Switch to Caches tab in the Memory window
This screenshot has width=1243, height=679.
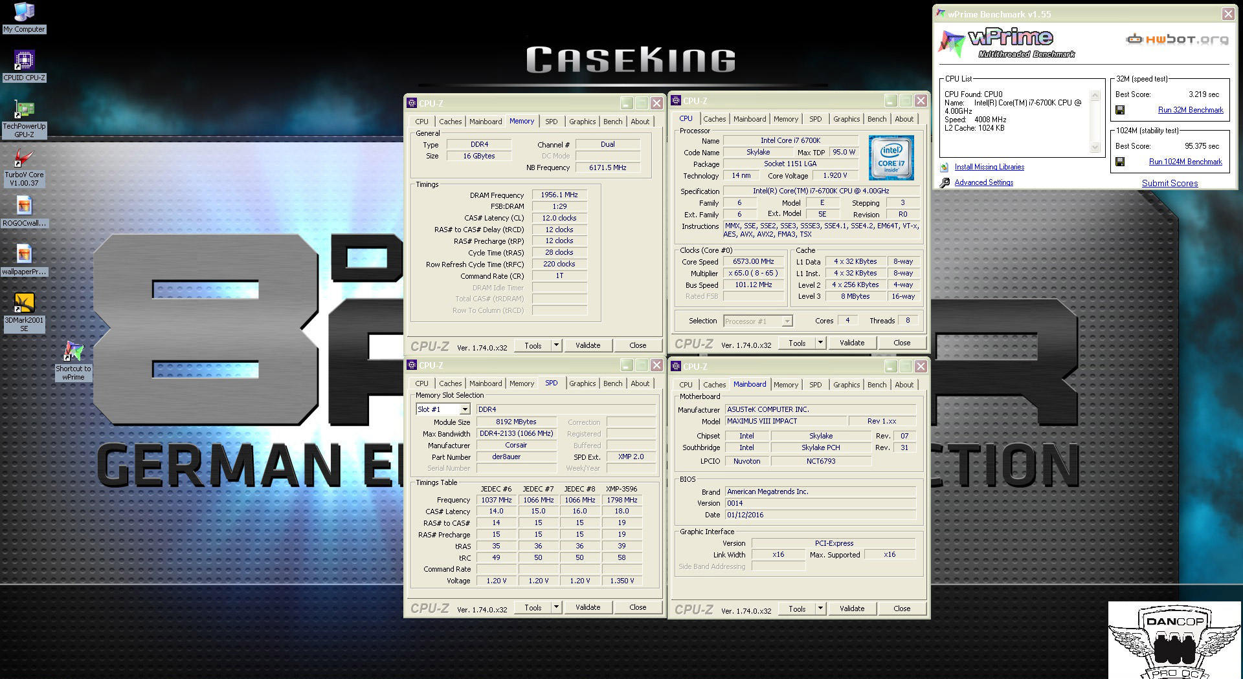tap(450, 122)
